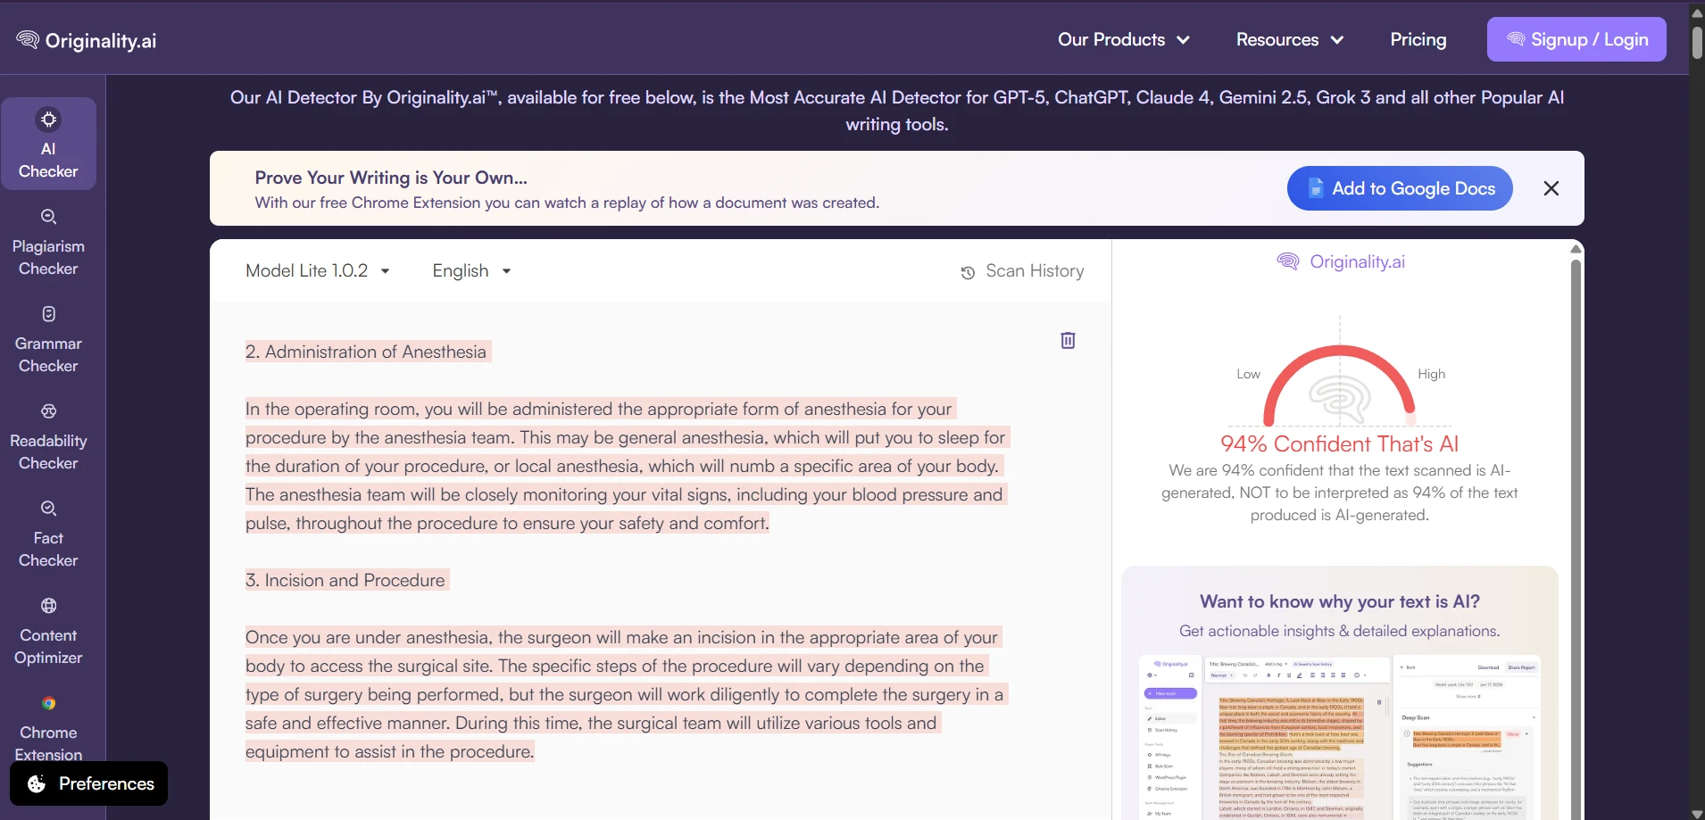Dismiss the Chrome Extension promo banner
Screen dimensions: 1705x820
1551,188
